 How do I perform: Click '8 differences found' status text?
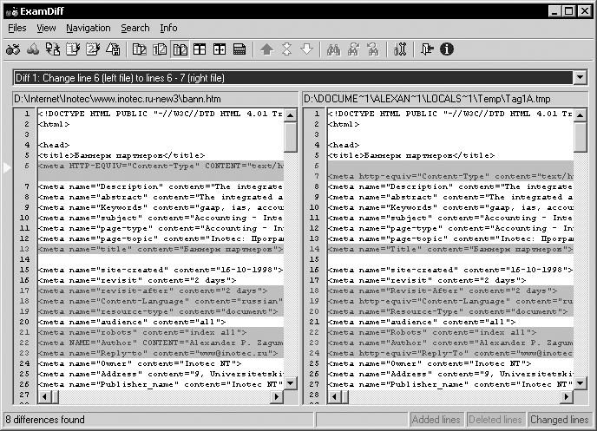[45, 420]
